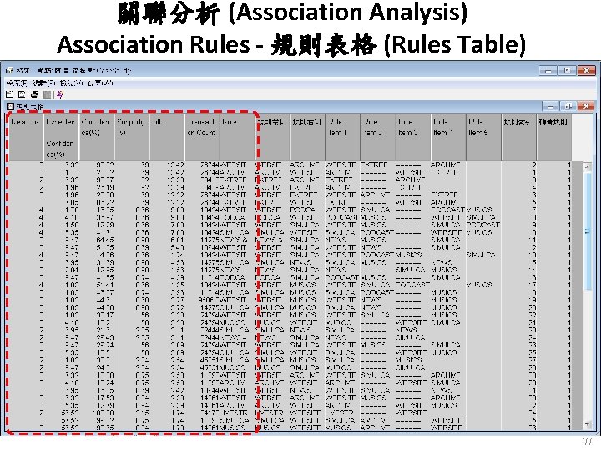The width and height of the screenshot is (601, 451).
Task: Sort by the Transaction Count column header
Action: (202, 137)
